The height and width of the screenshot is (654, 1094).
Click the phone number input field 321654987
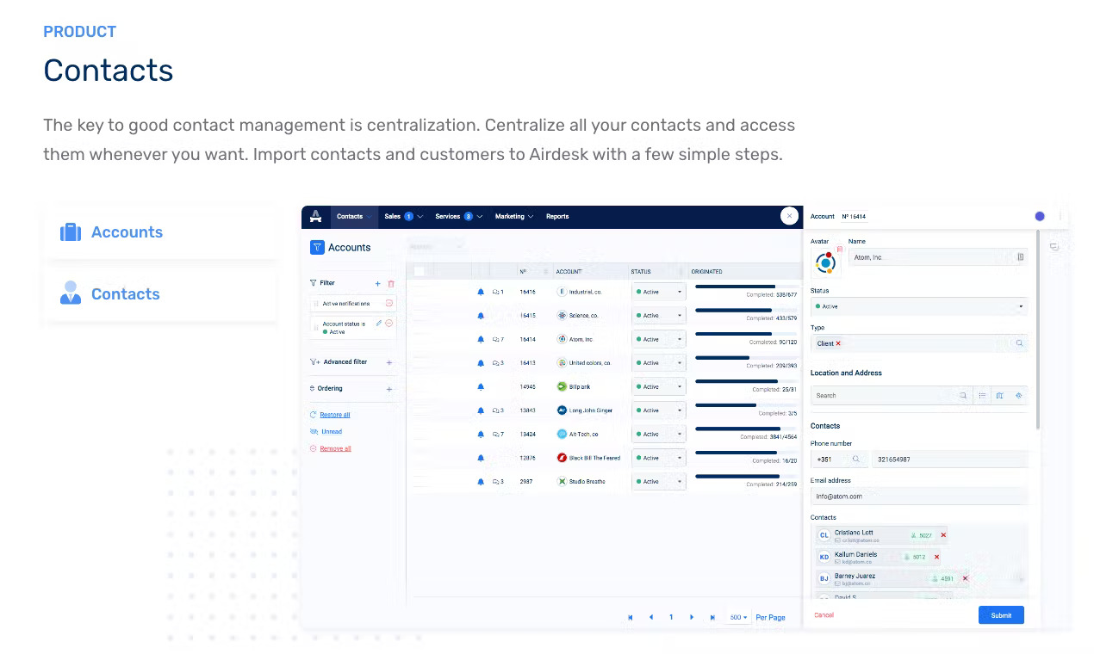948,459
